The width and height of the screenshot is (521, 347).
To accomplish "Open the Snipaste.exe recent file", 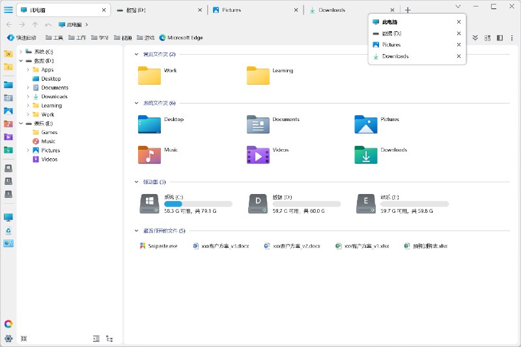I will click(x=159, y=246).
